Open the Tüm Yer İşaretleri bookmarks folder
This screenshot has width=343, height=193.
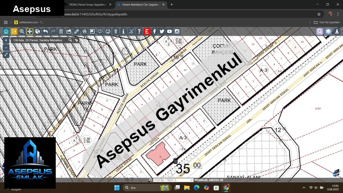(x=327, y=22)
